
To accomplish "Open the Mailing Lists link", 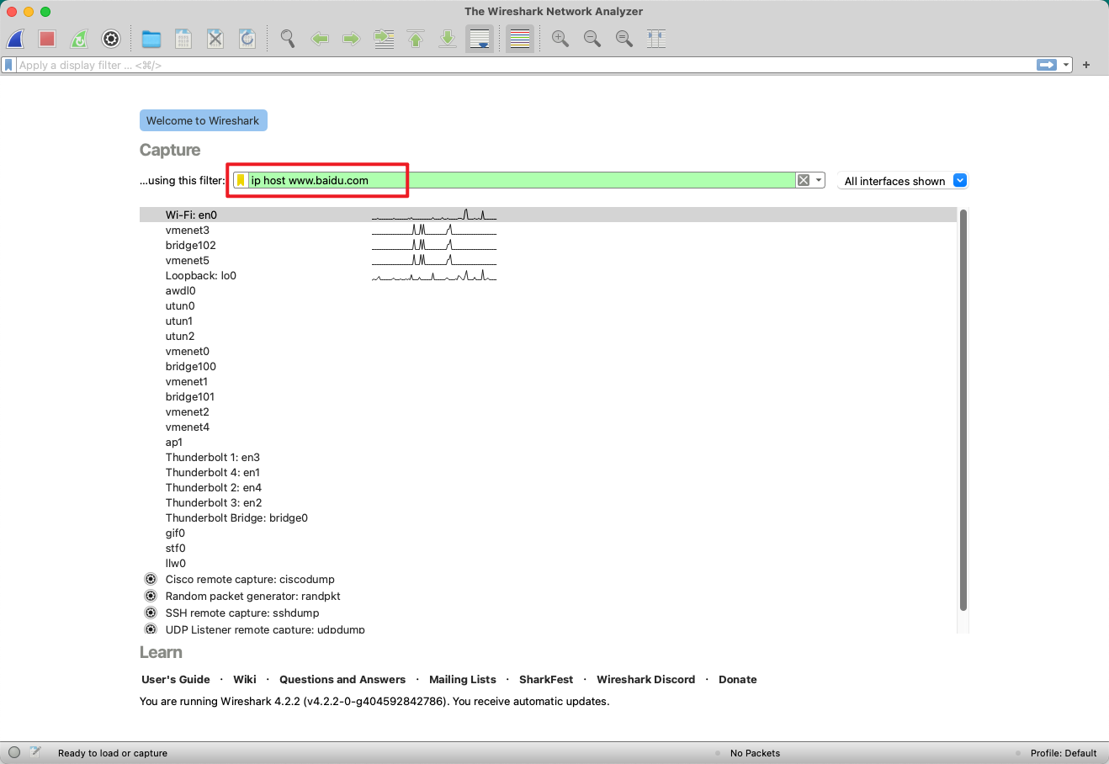I will 463,679.
